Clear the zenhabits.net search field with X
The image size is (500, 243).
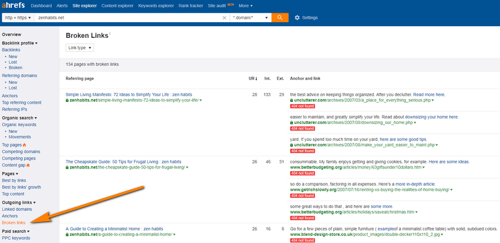(x=224, y=18)
